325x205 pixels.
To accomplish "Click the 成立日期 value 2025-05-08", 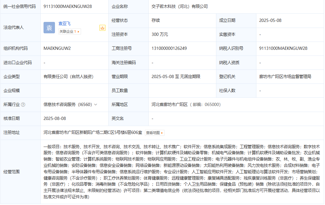I will pyautogui.click(x=270, y=20).
